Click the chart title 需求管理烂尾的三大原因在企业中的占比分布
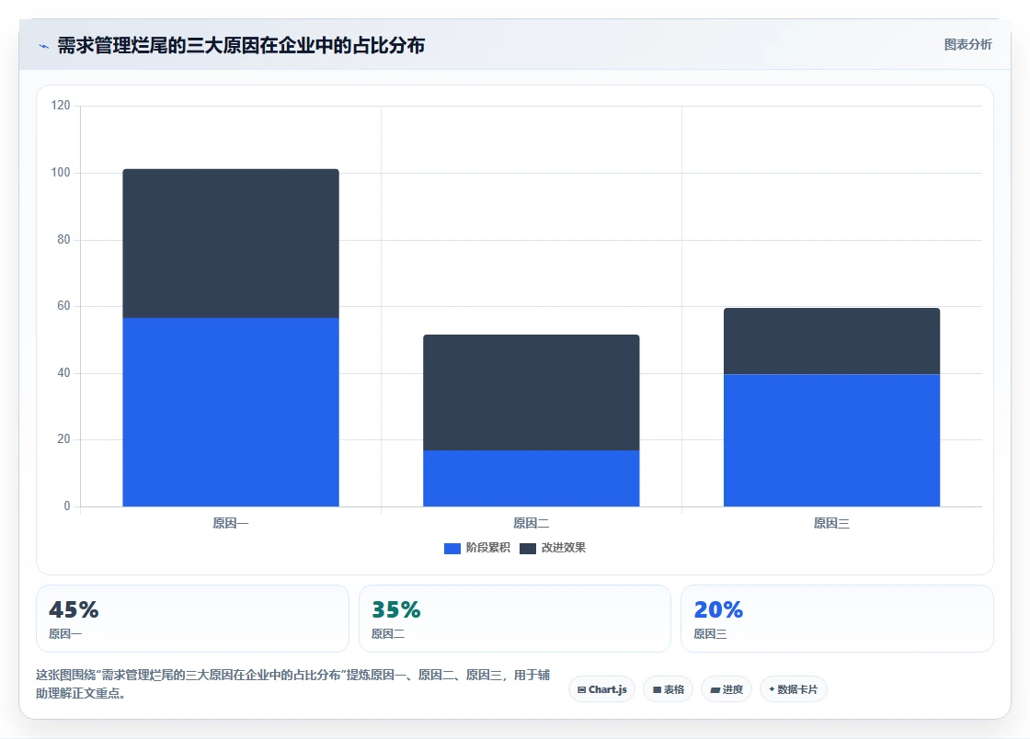1030x739 pixels. pos(241,45)
